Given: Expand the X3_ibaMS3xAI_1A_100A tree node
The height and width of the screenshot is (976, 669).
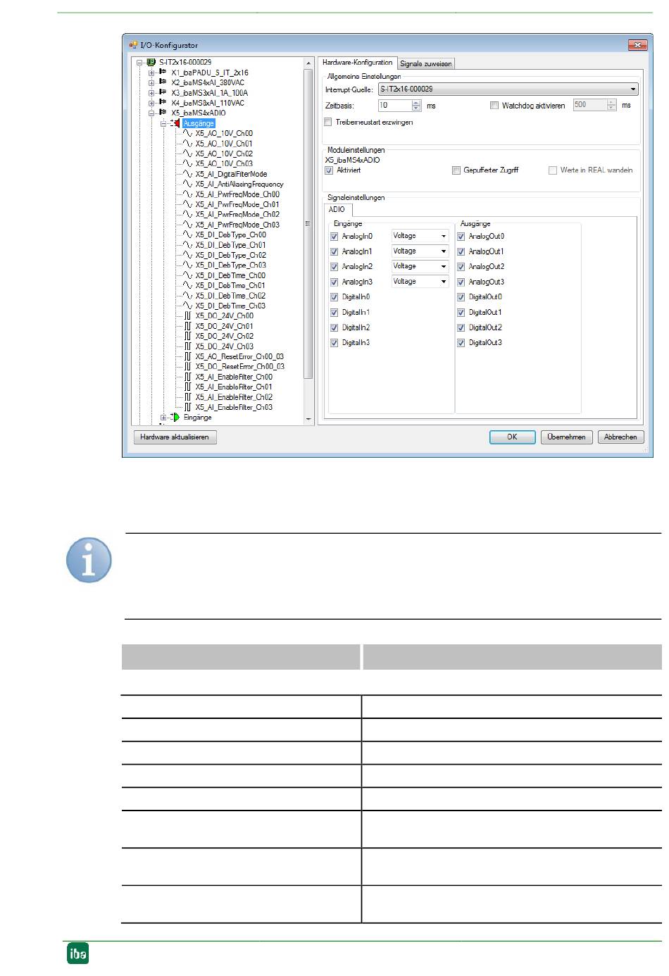Looking at the screenshot, I should pyautogui.click(x=151, y=92).
